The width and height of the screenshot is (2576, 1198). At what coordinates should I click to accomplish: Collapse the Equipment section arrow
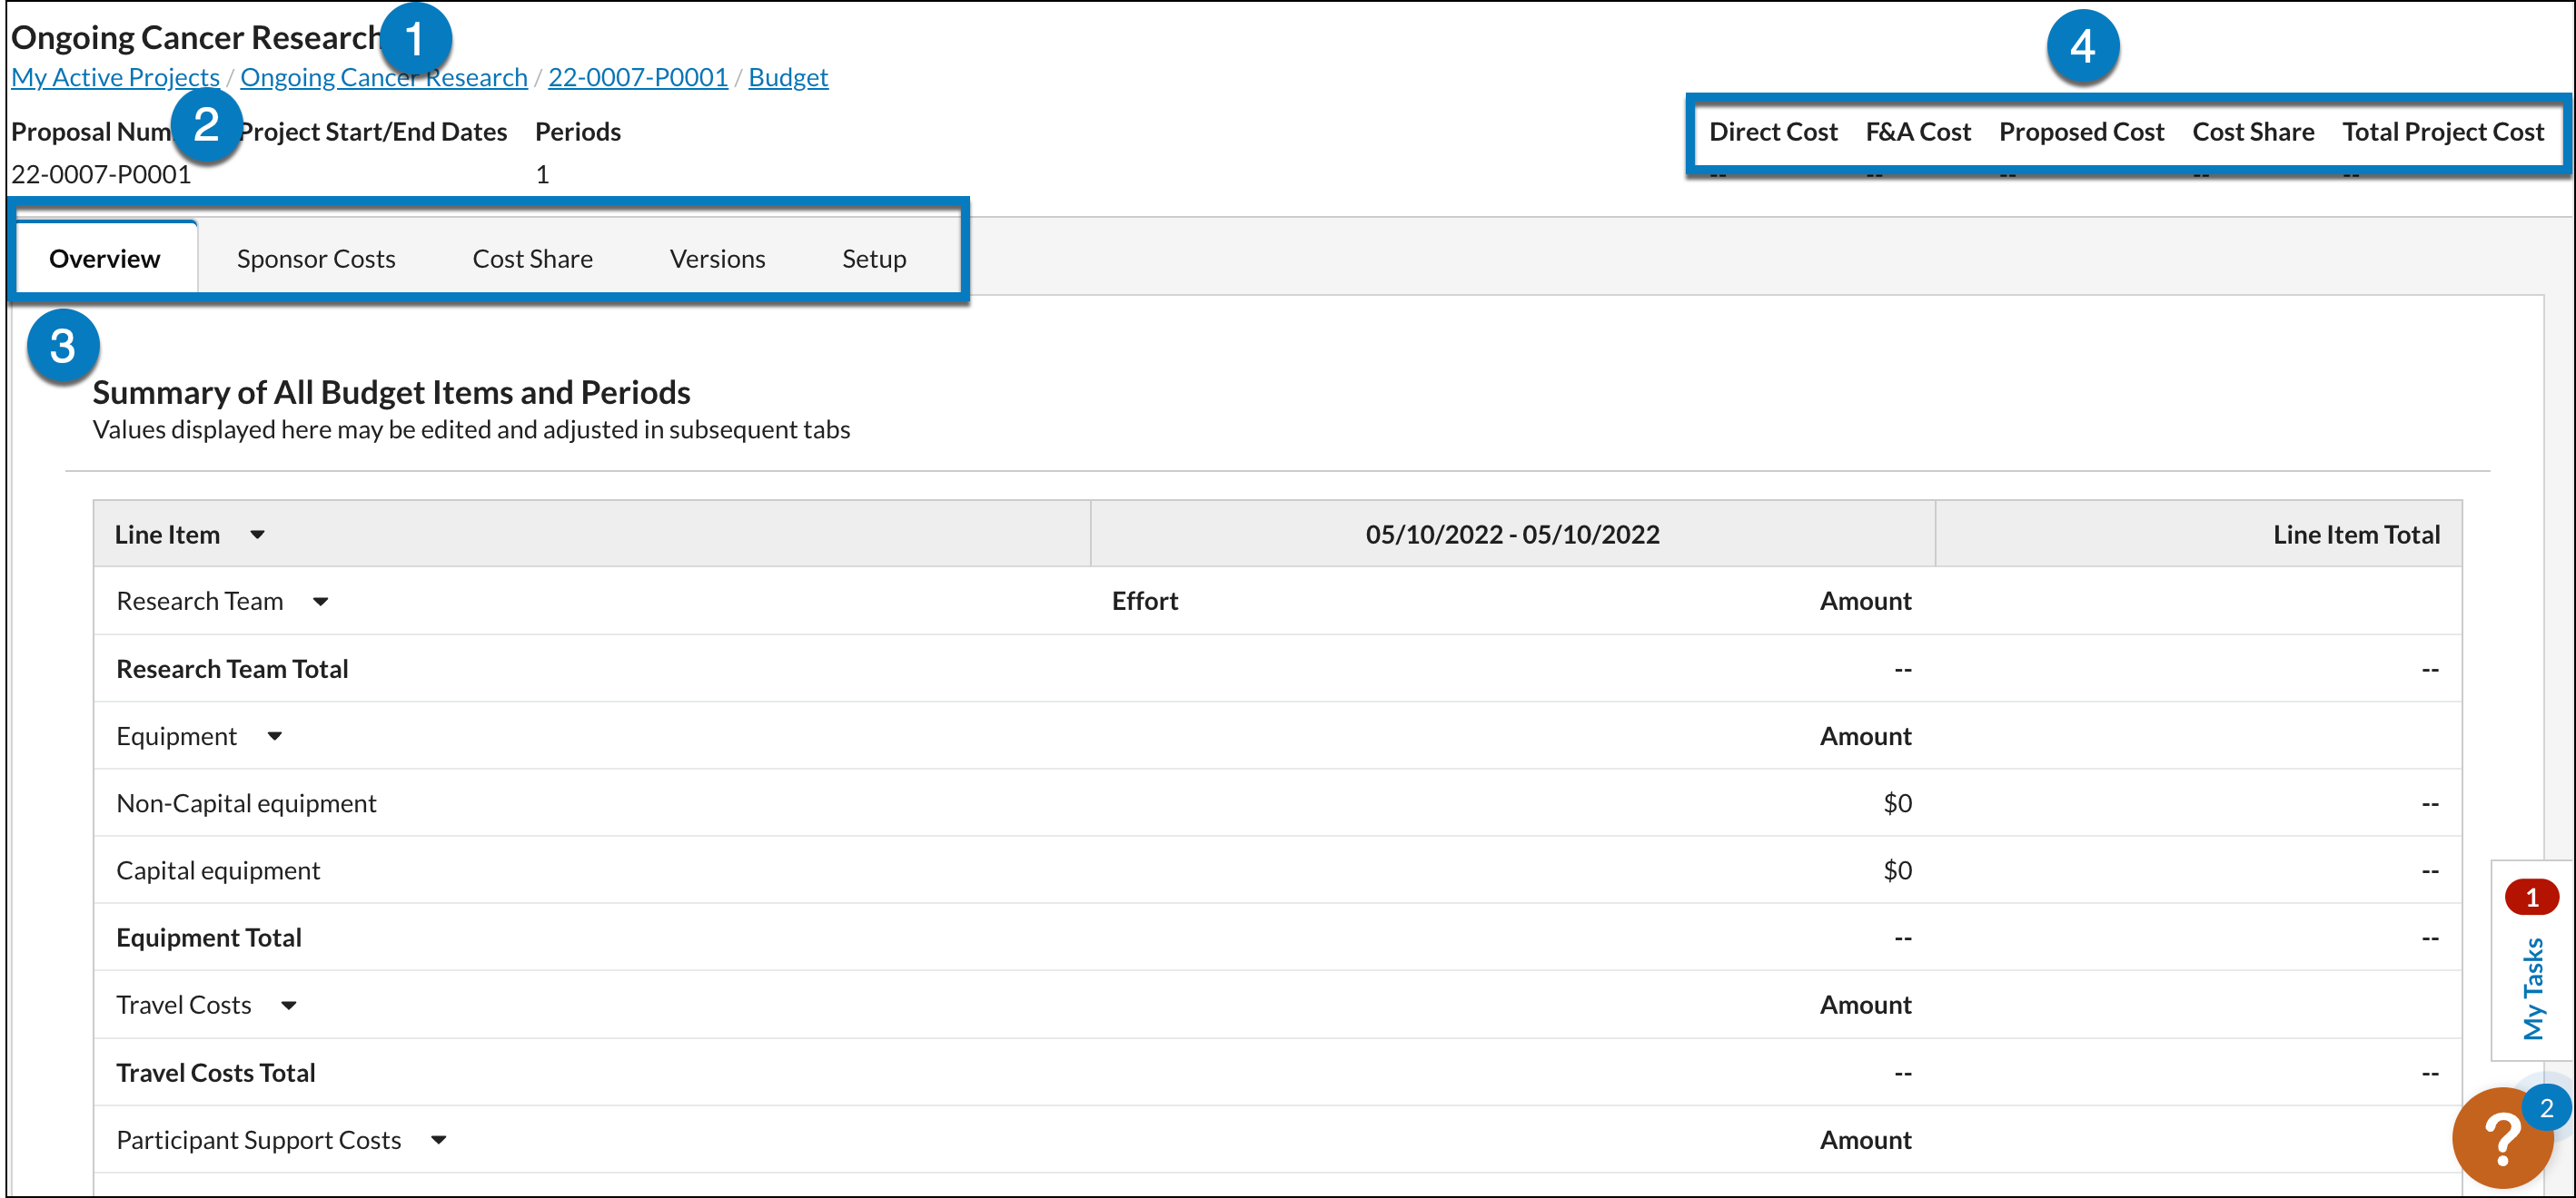point(274,736)
